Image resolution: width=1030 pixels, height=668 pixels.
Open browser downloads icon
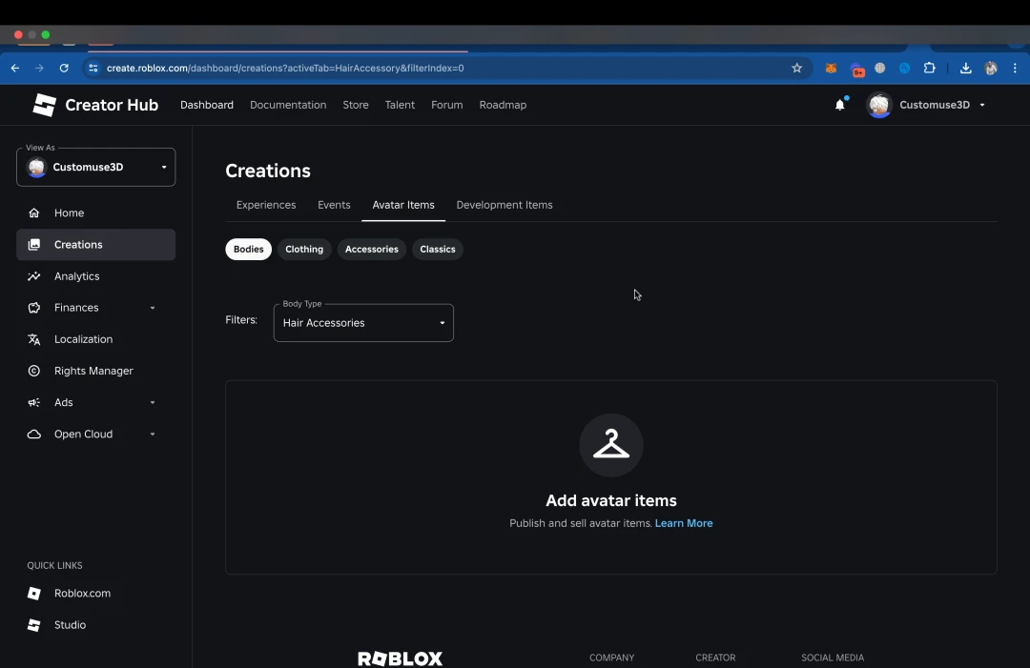point(965,68)
